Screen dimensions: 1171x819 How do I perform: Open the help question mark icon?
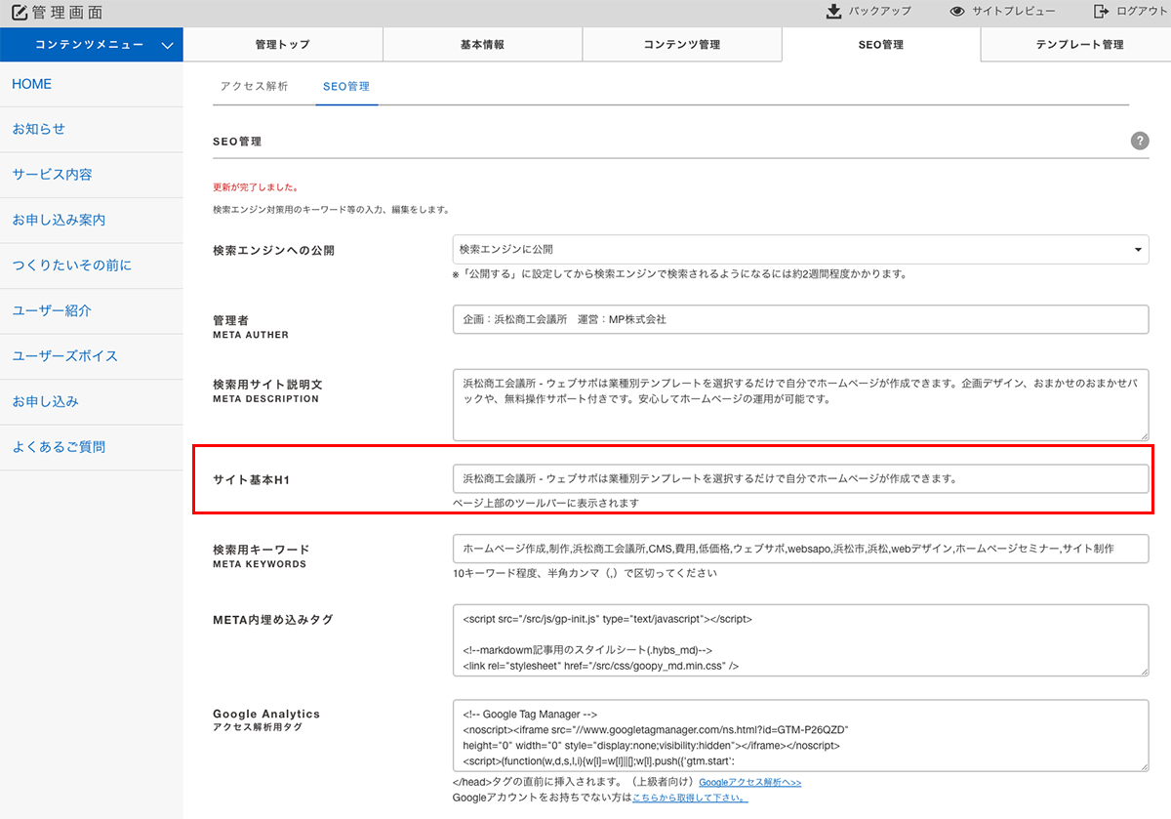tap(1139, 142)
